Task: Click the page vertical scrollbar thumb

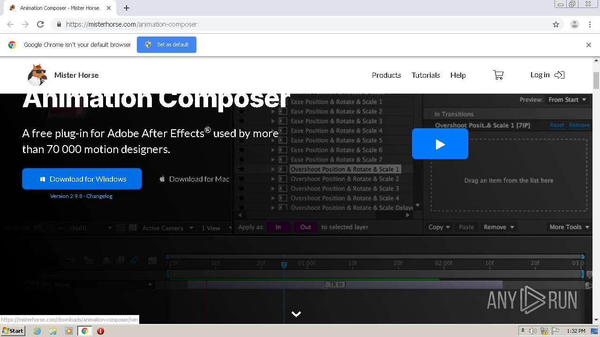Action: [x=596, y=81]
